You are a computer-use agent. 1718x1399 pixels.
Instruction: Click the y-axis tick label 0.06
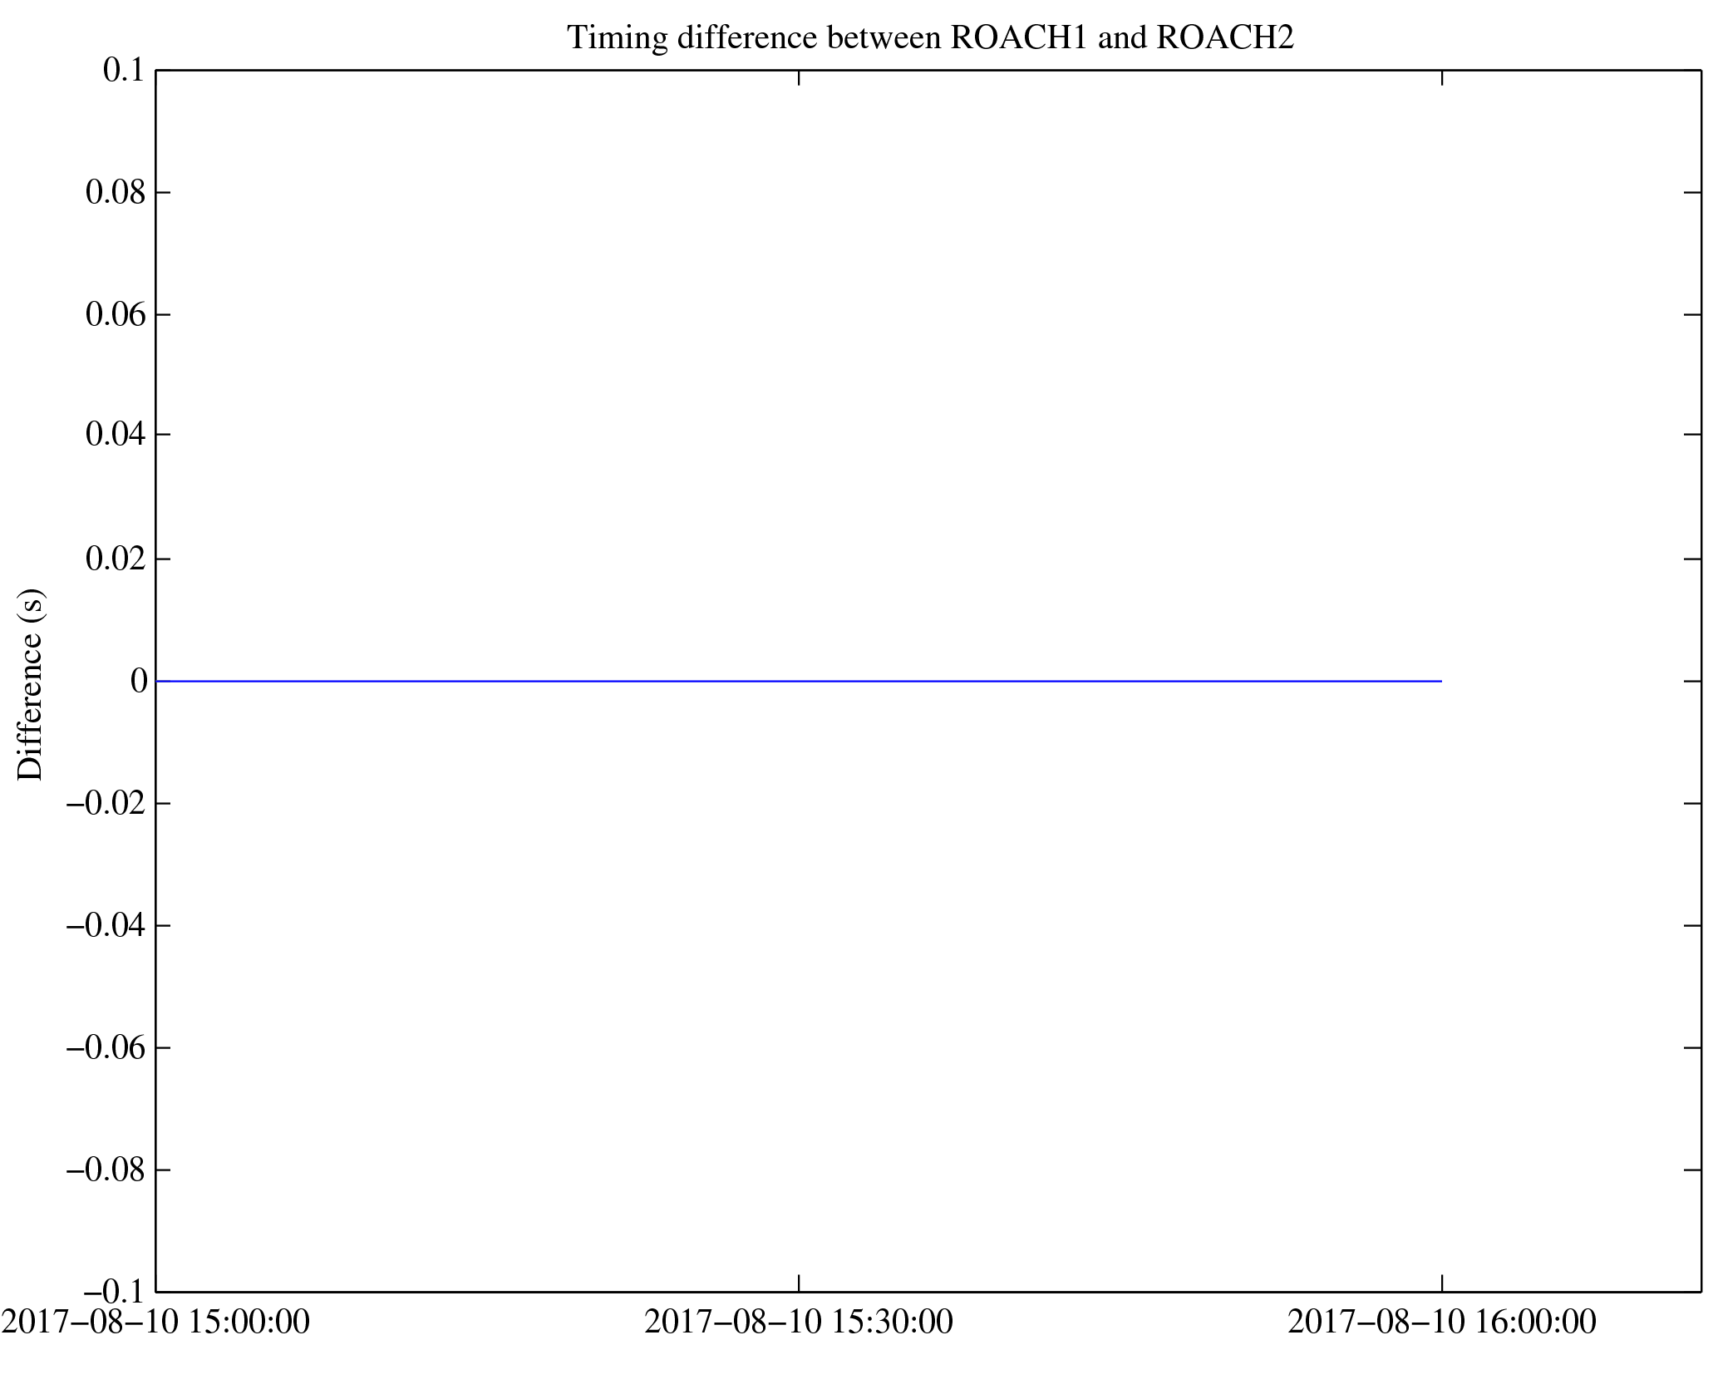tap(116, 315)
